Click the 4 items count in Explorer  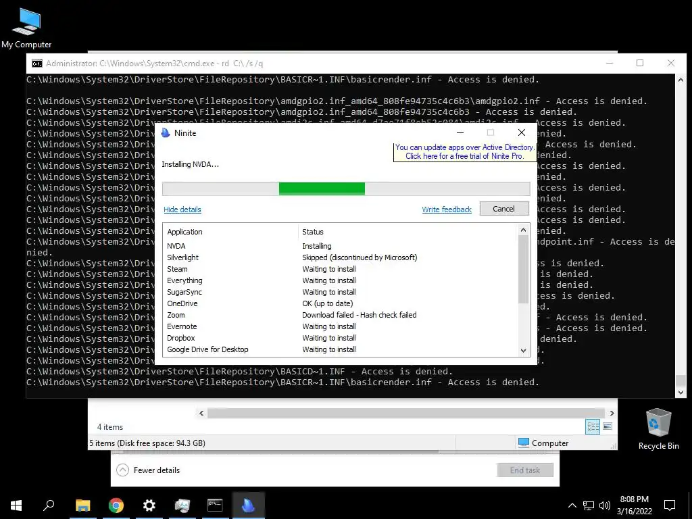point(110,427)
